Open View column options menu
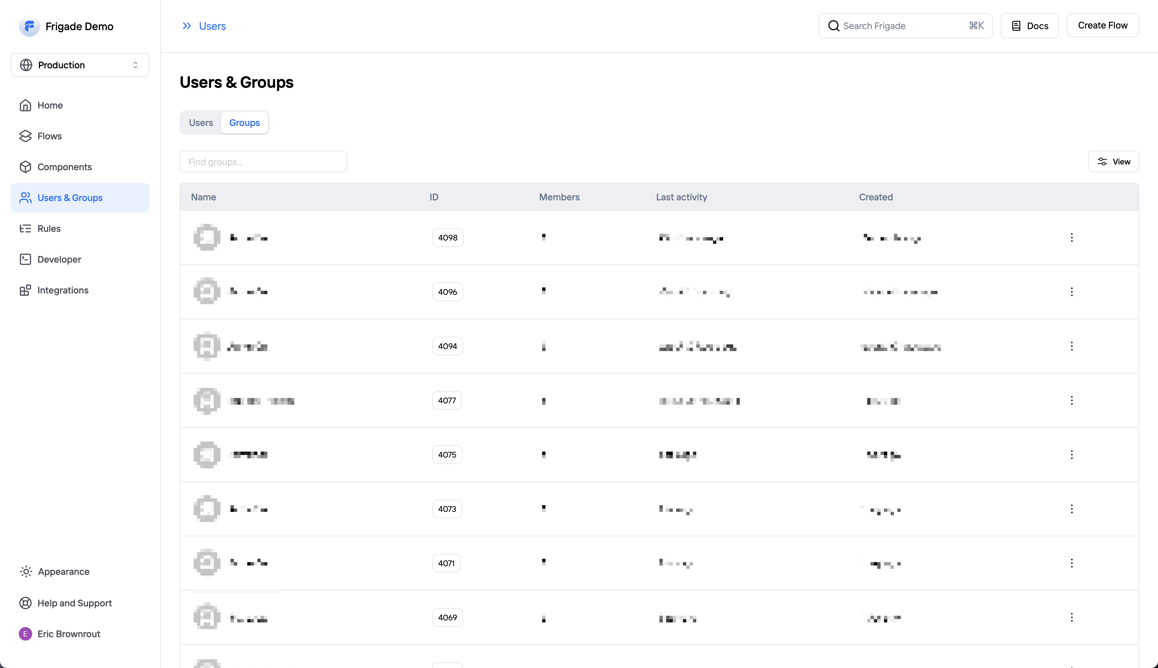The width and height of the screenshot is (1158, 668). click(1113, 161)
